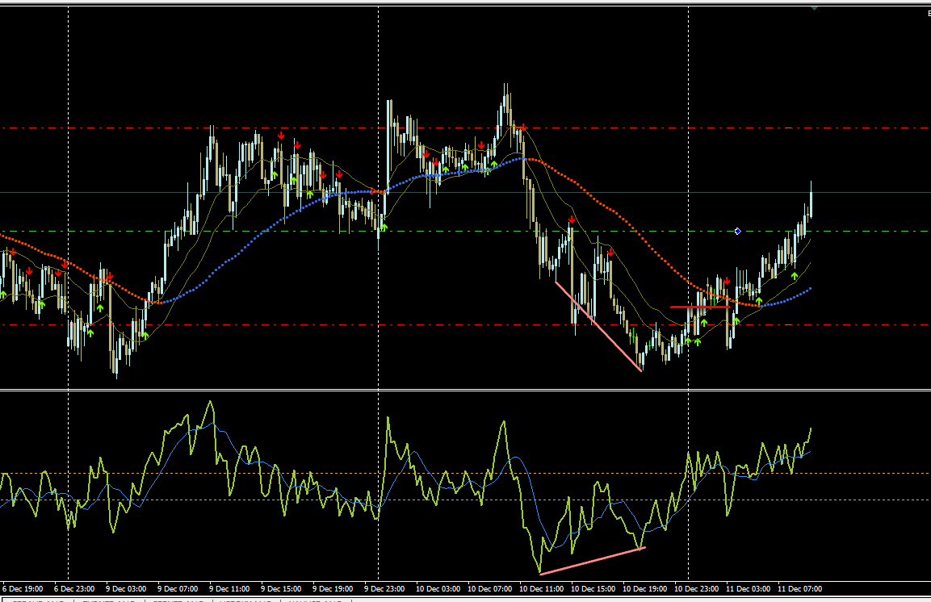Select the pink trendline on the price chart
This screenshot has height=602, width=931.
coord(598,326)
